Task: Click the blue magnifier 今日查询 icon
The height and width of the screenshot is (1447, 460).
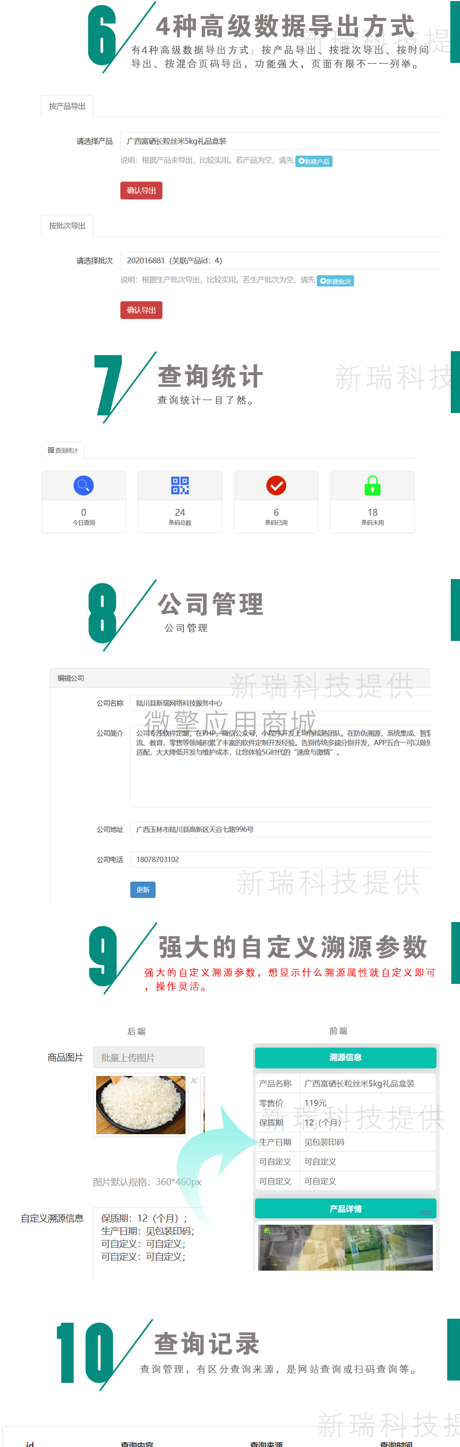Action: tap(84, 486)
